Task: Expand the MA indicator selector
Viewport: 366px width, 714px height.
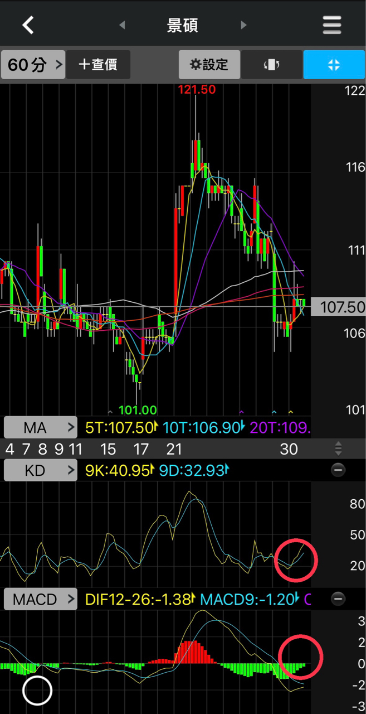Action: pyautogui.click(x=40, y=428)
